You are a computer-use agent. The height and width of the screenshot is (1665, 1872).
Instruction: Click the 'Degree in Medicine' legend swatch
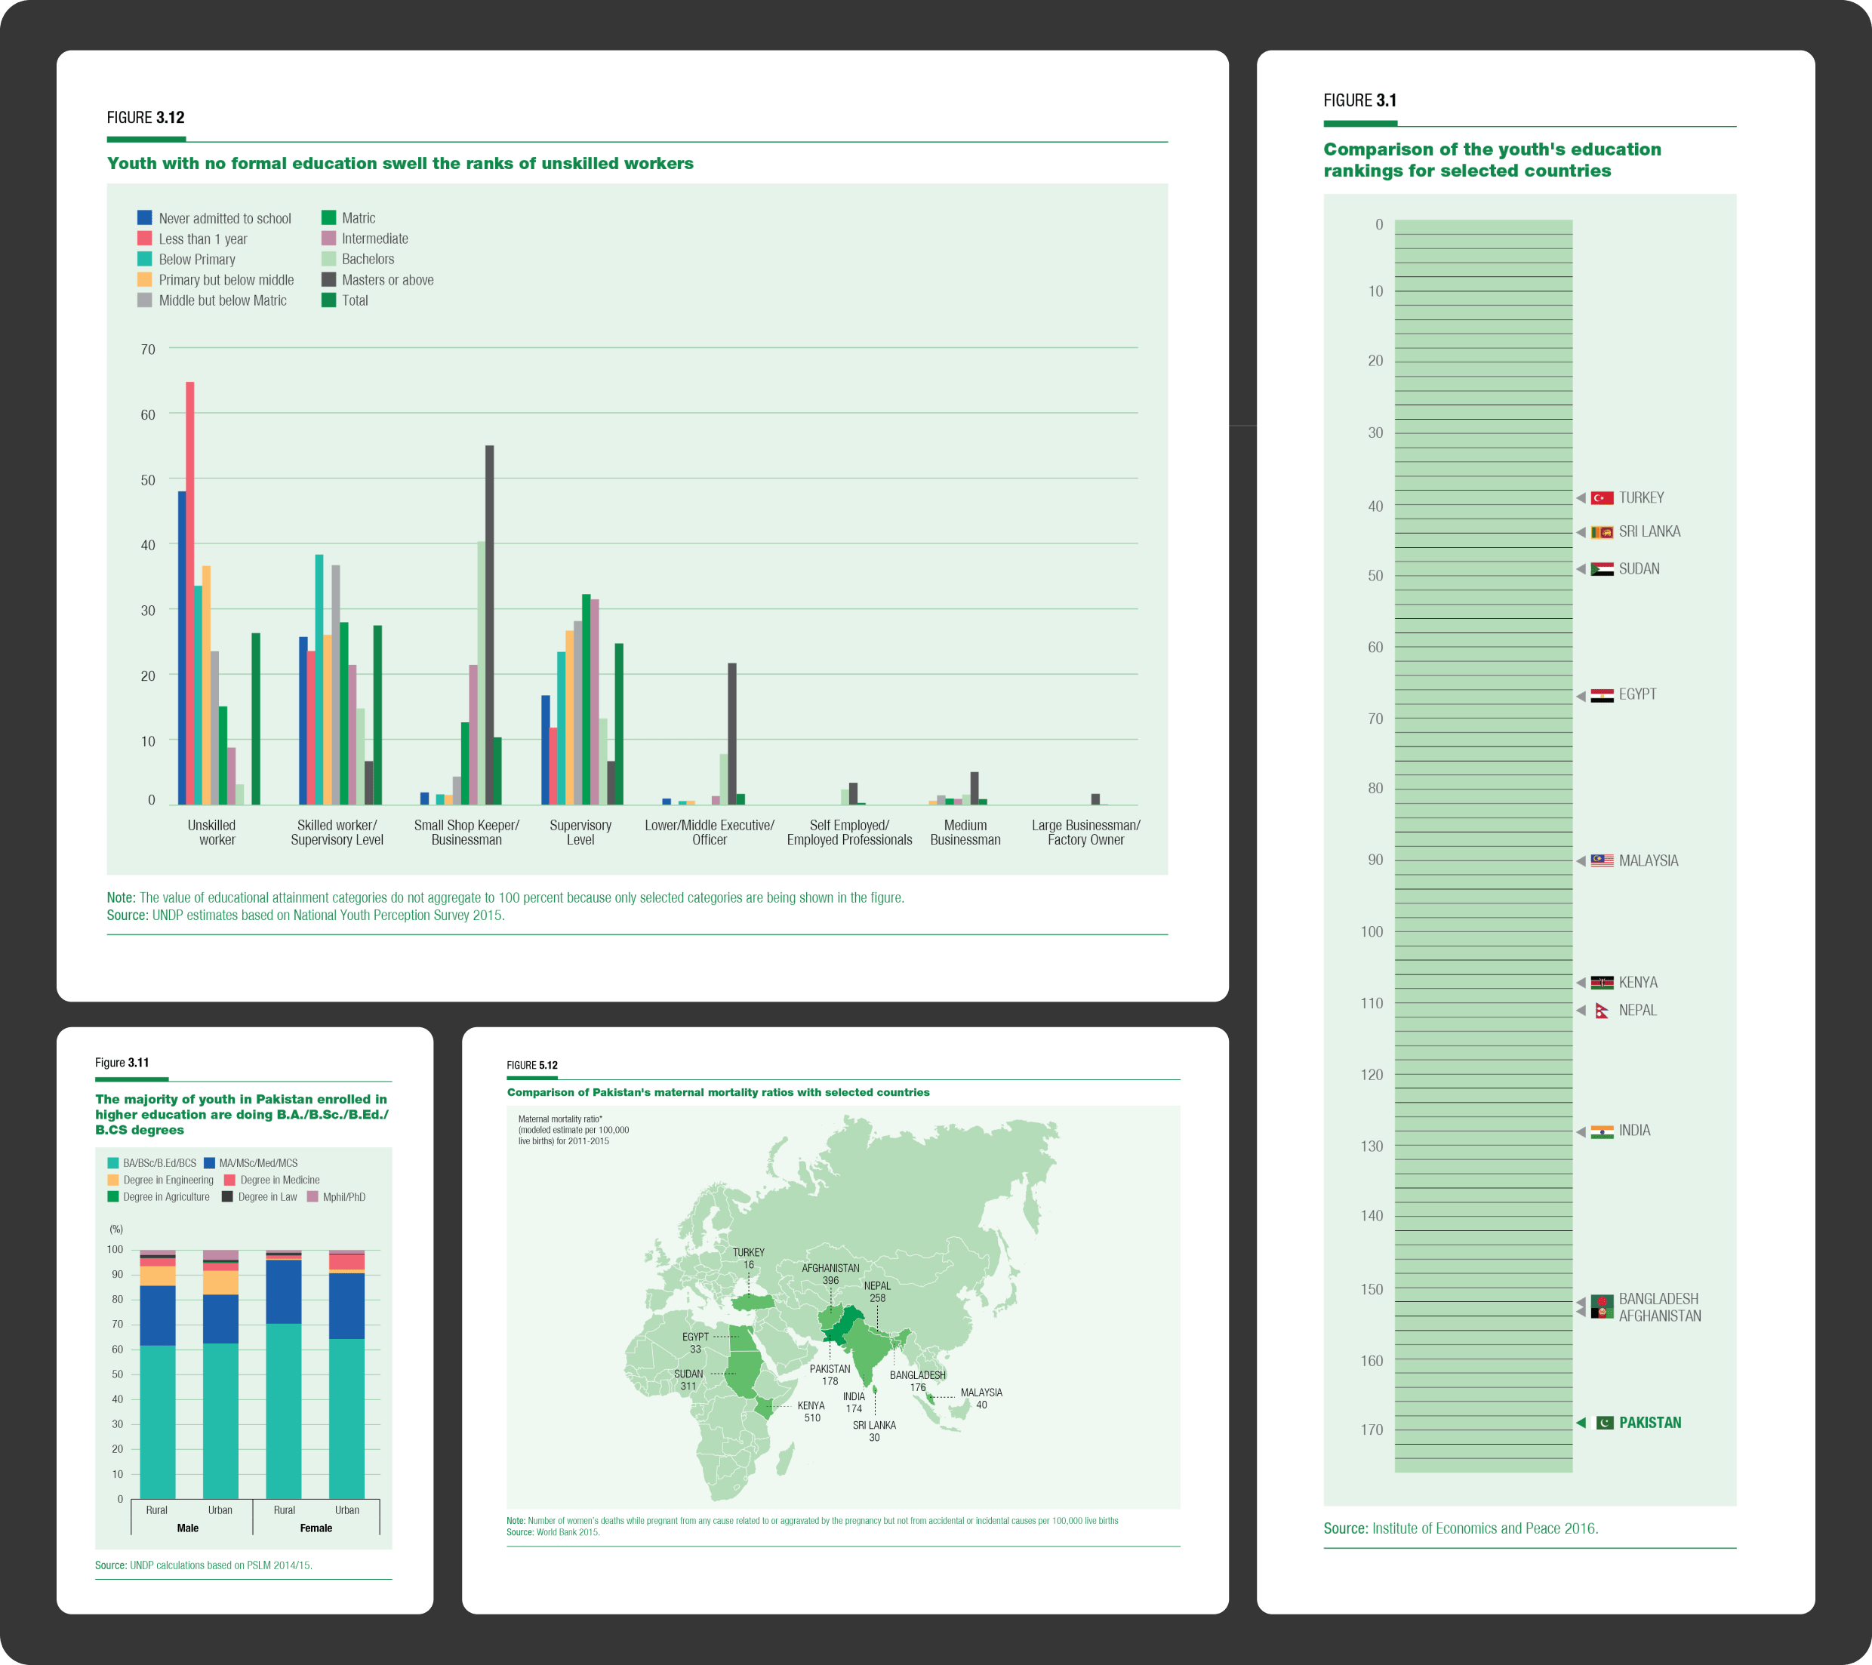coord(230,1180)
